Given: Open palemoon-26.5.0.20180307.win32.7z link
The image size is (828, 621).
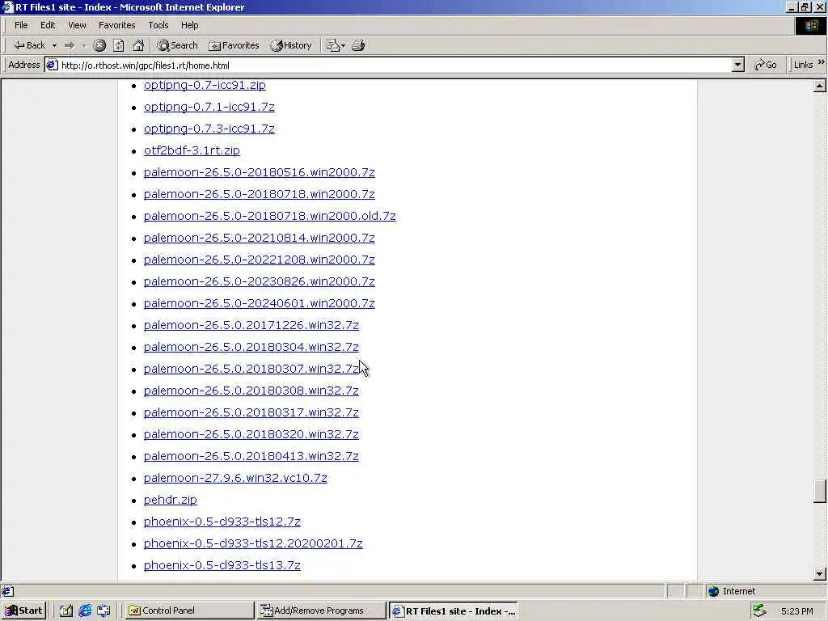Looking at the screenshot, I should click(251, 369).
